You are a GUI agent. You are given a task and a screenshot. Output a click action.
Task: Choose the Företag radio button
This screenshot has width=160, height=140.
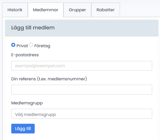coord(31,45)
